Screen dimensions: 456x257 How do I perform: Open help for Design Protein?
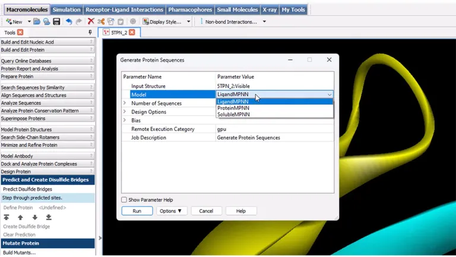tap(91, 171)
